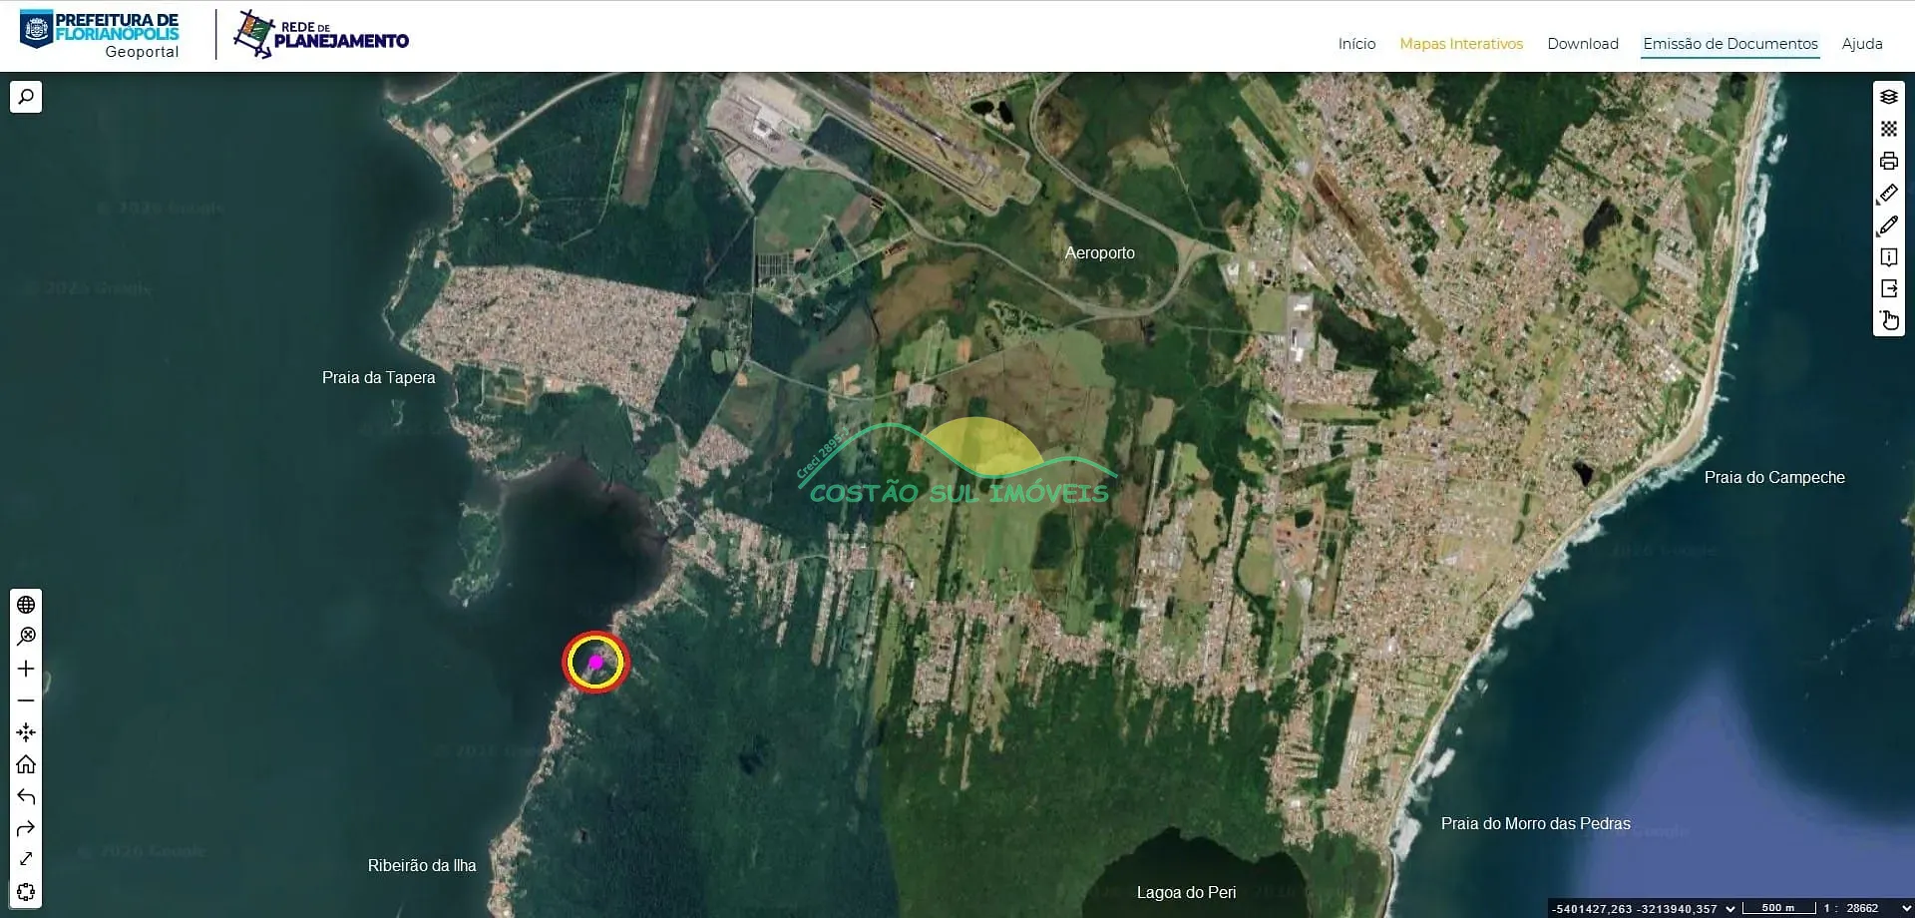Click the coordinates readout -5401427,263 -3213940,357
Screen dimensions: 1915x918
coord(1634,909)
